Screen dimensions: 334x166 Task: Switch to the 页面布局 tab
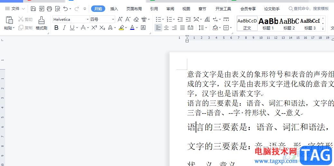[134, 9]
